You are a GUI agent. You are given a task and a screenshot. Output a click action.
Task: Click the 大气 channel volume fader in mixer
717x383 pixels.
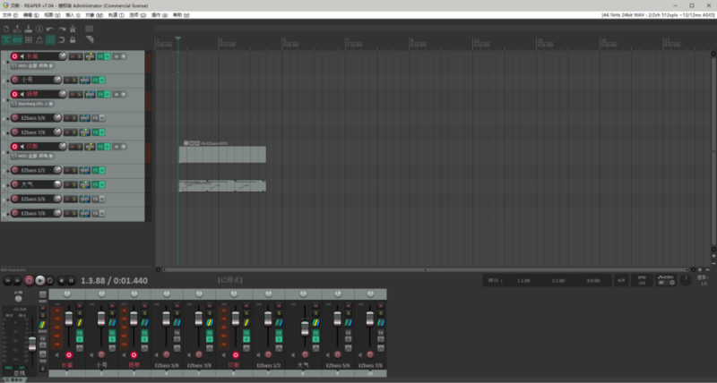click(x=304, y=329)
